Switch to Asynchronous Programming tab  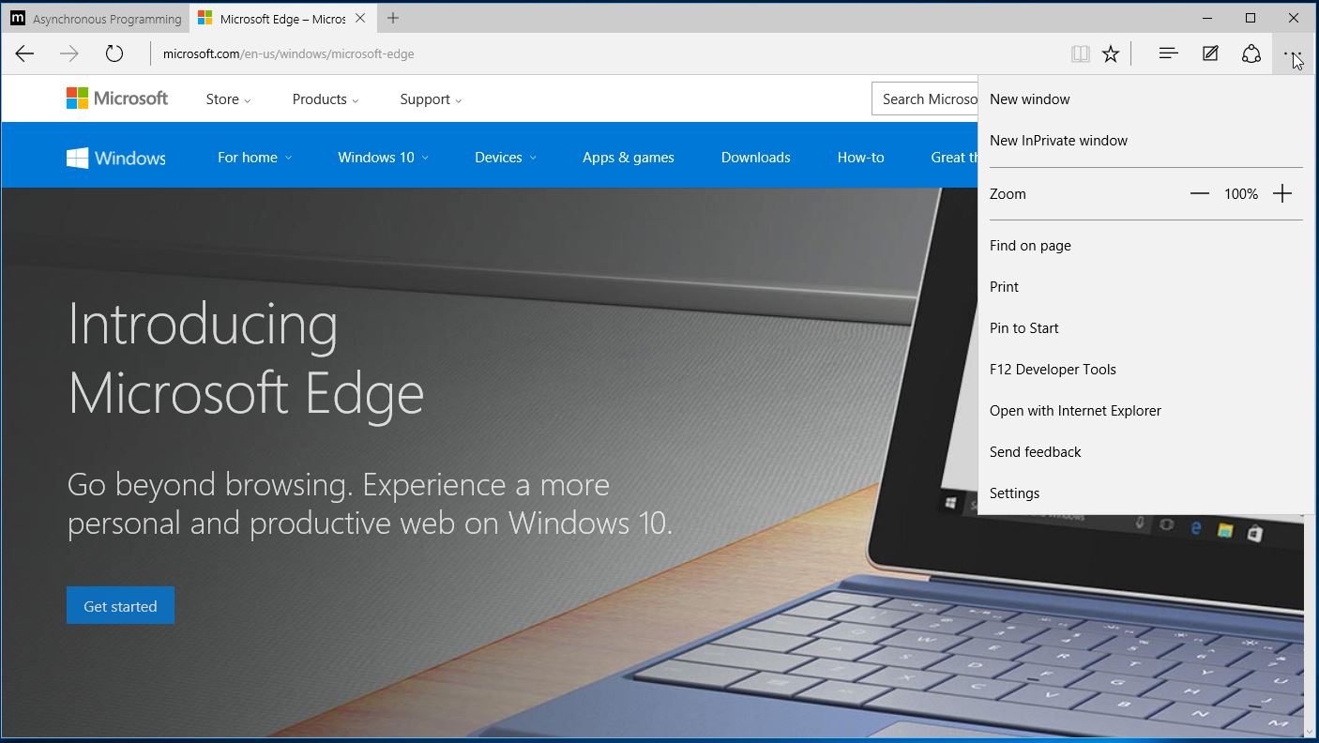pyautogui.click(x=96, y=19)
